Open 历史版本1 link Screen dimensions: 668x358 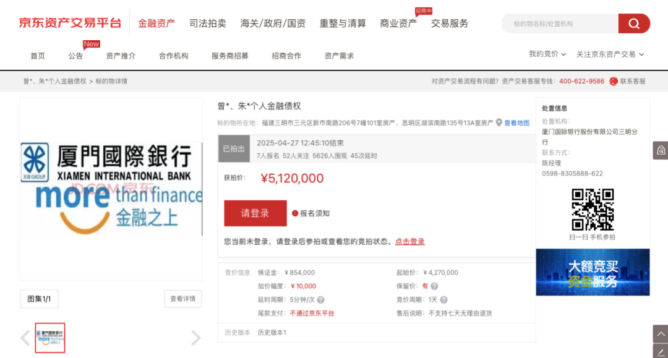pyautogui.click(x=272, y=333)
